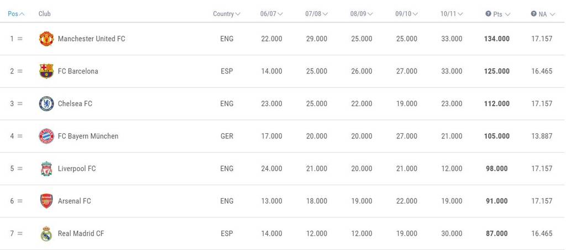The image size is (566, 250).
Task: Click the Manchester United crest icon
Action: click(x=46, y=39)
